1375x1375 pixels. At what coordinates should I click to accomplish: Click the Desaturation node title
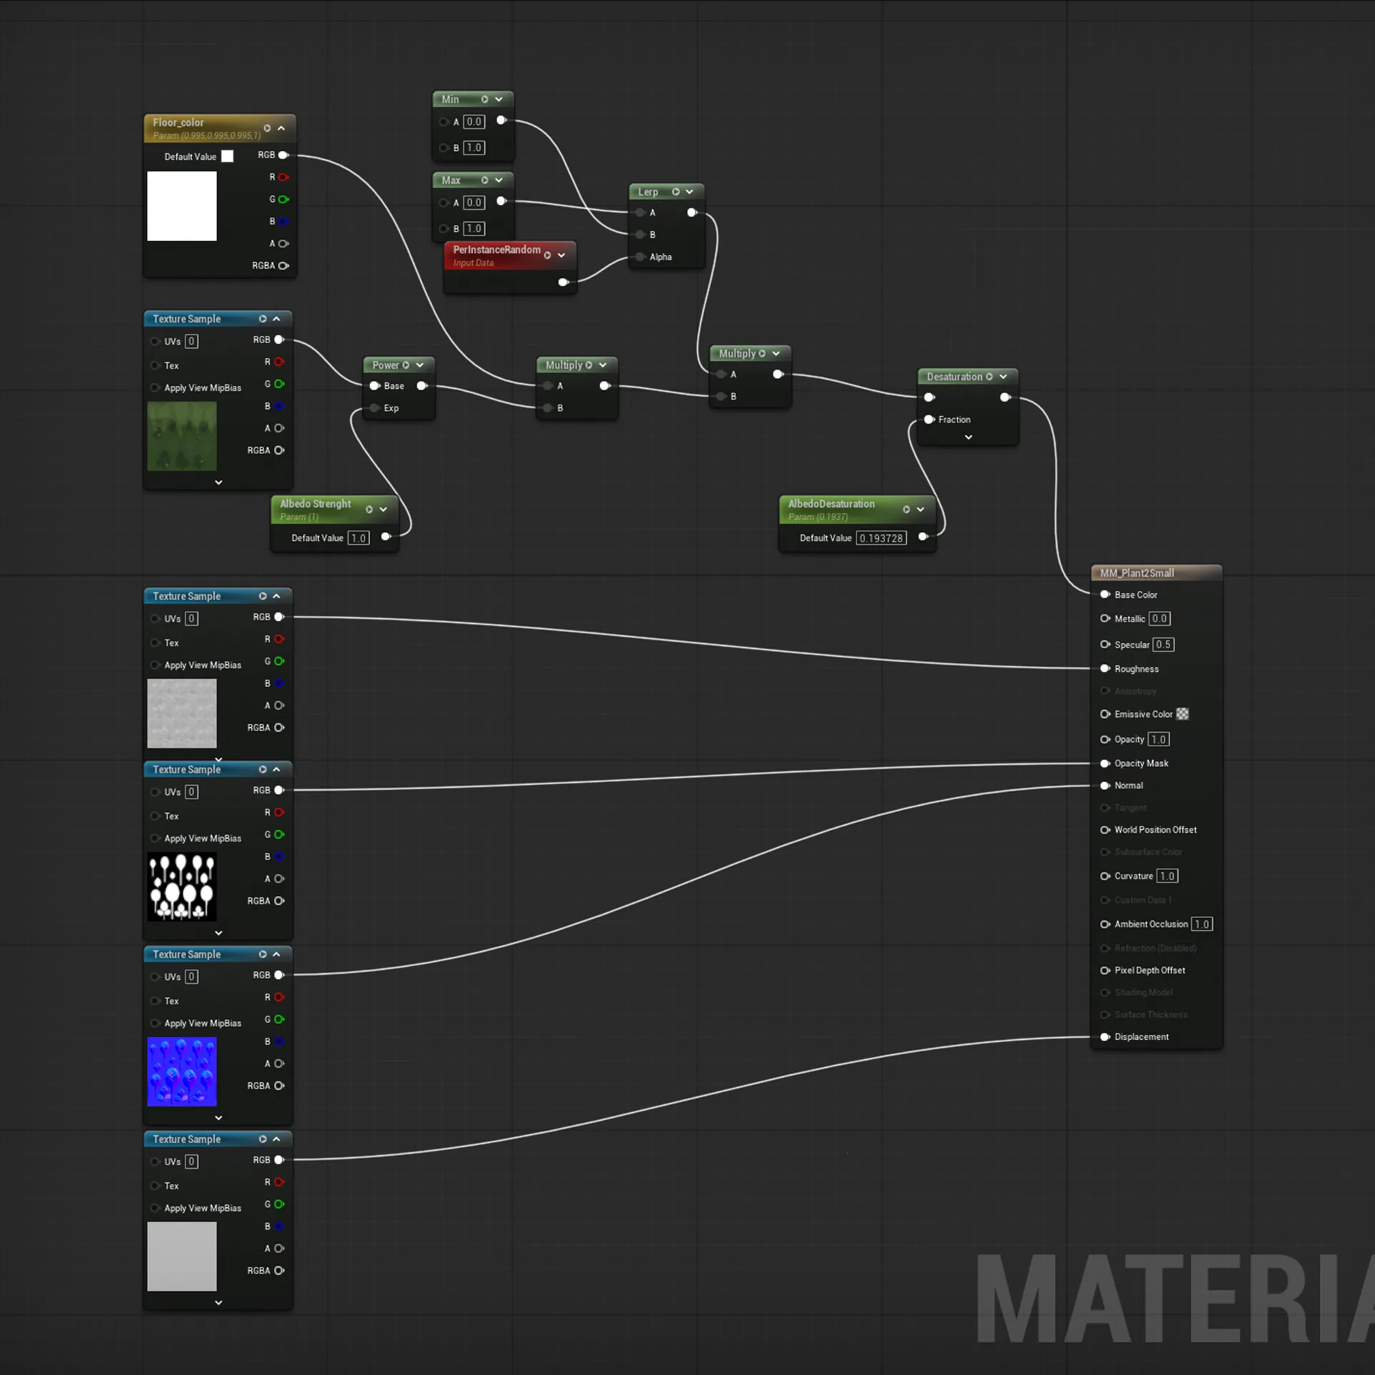954,377
